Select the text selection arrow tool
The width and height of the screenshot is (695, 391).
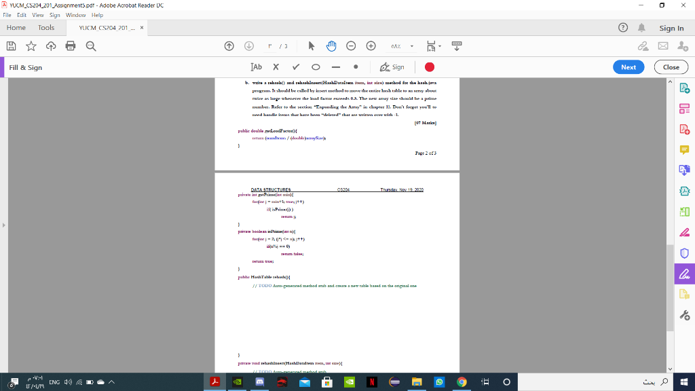click(311, 46)
